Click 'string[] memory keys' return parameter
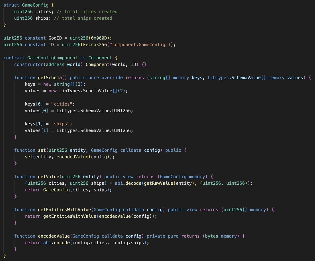315x261 pixels. 176,78
